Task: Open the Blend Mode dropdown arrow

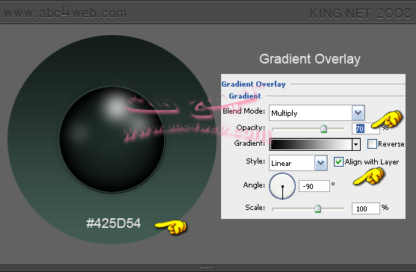Action: click(358, 113)
